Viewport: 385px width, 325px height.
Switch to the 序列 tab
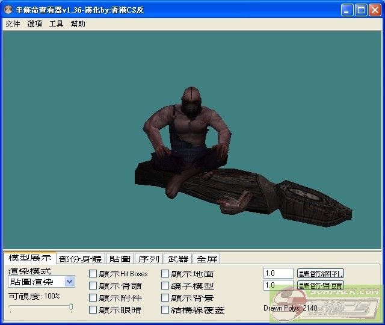pos(149,259)
